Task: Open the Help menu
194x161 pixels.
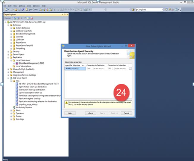Action: (44, 6)
